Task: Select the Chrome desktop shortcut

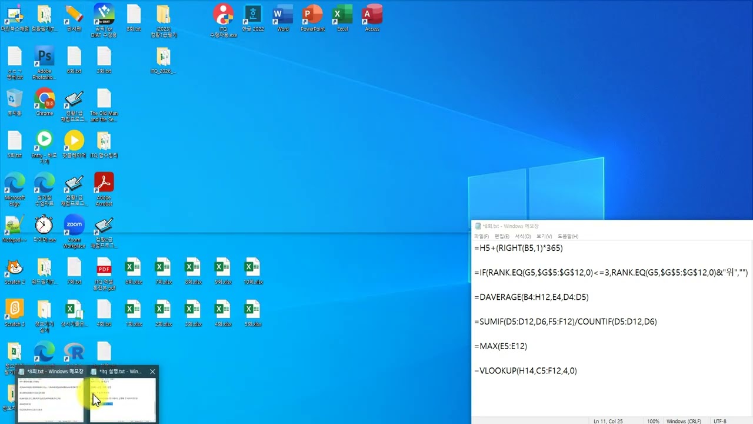Action: 44,101
